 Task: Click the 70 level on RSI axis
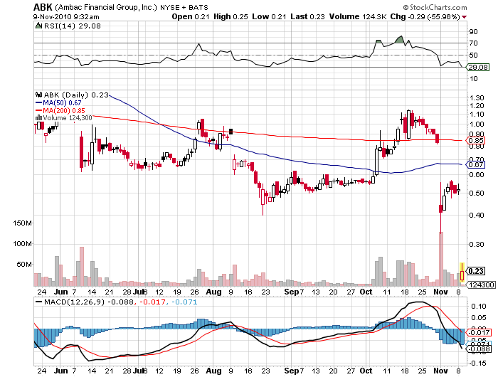tap(473, 43)
